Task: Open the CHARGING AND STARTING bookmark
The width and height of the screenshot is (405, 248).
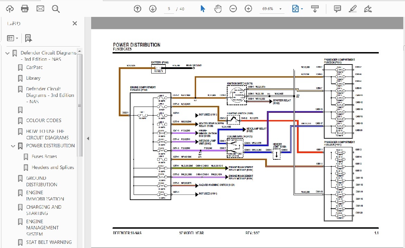Action: (44, 210)
